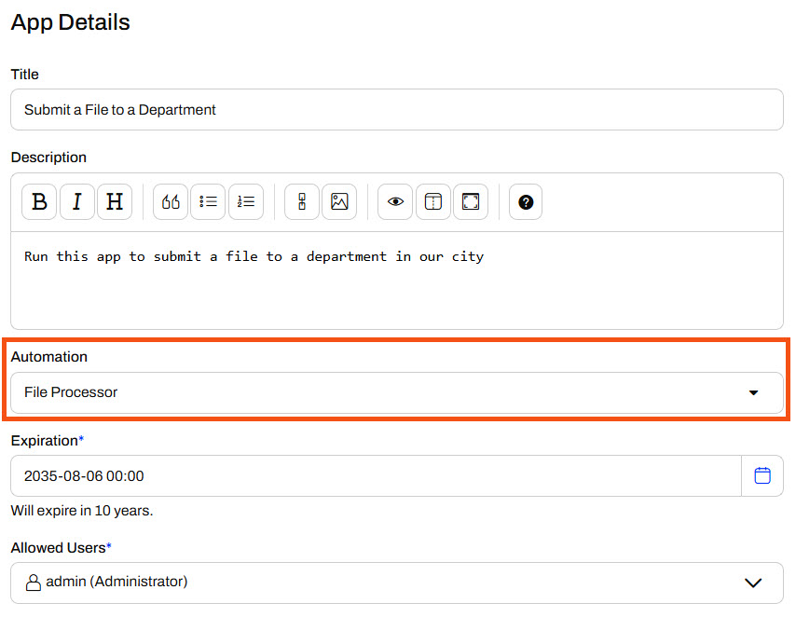The height and width of the screenshot is (617, 796).
Task: Click into the Title input field
Action: 396,110
